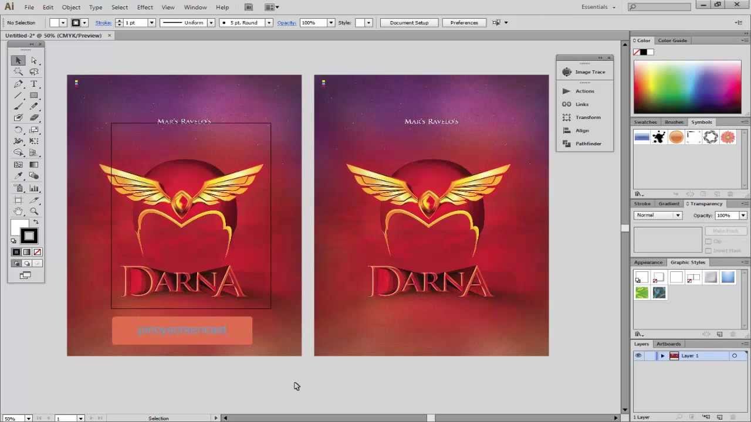751x422 pixels.
Task: Select the Lasso tool
Action: click(x=34, y=72)
